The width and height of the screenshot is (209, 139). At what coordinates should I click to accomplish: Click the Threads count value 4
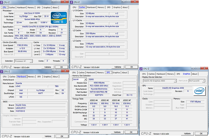pos(63,61)
